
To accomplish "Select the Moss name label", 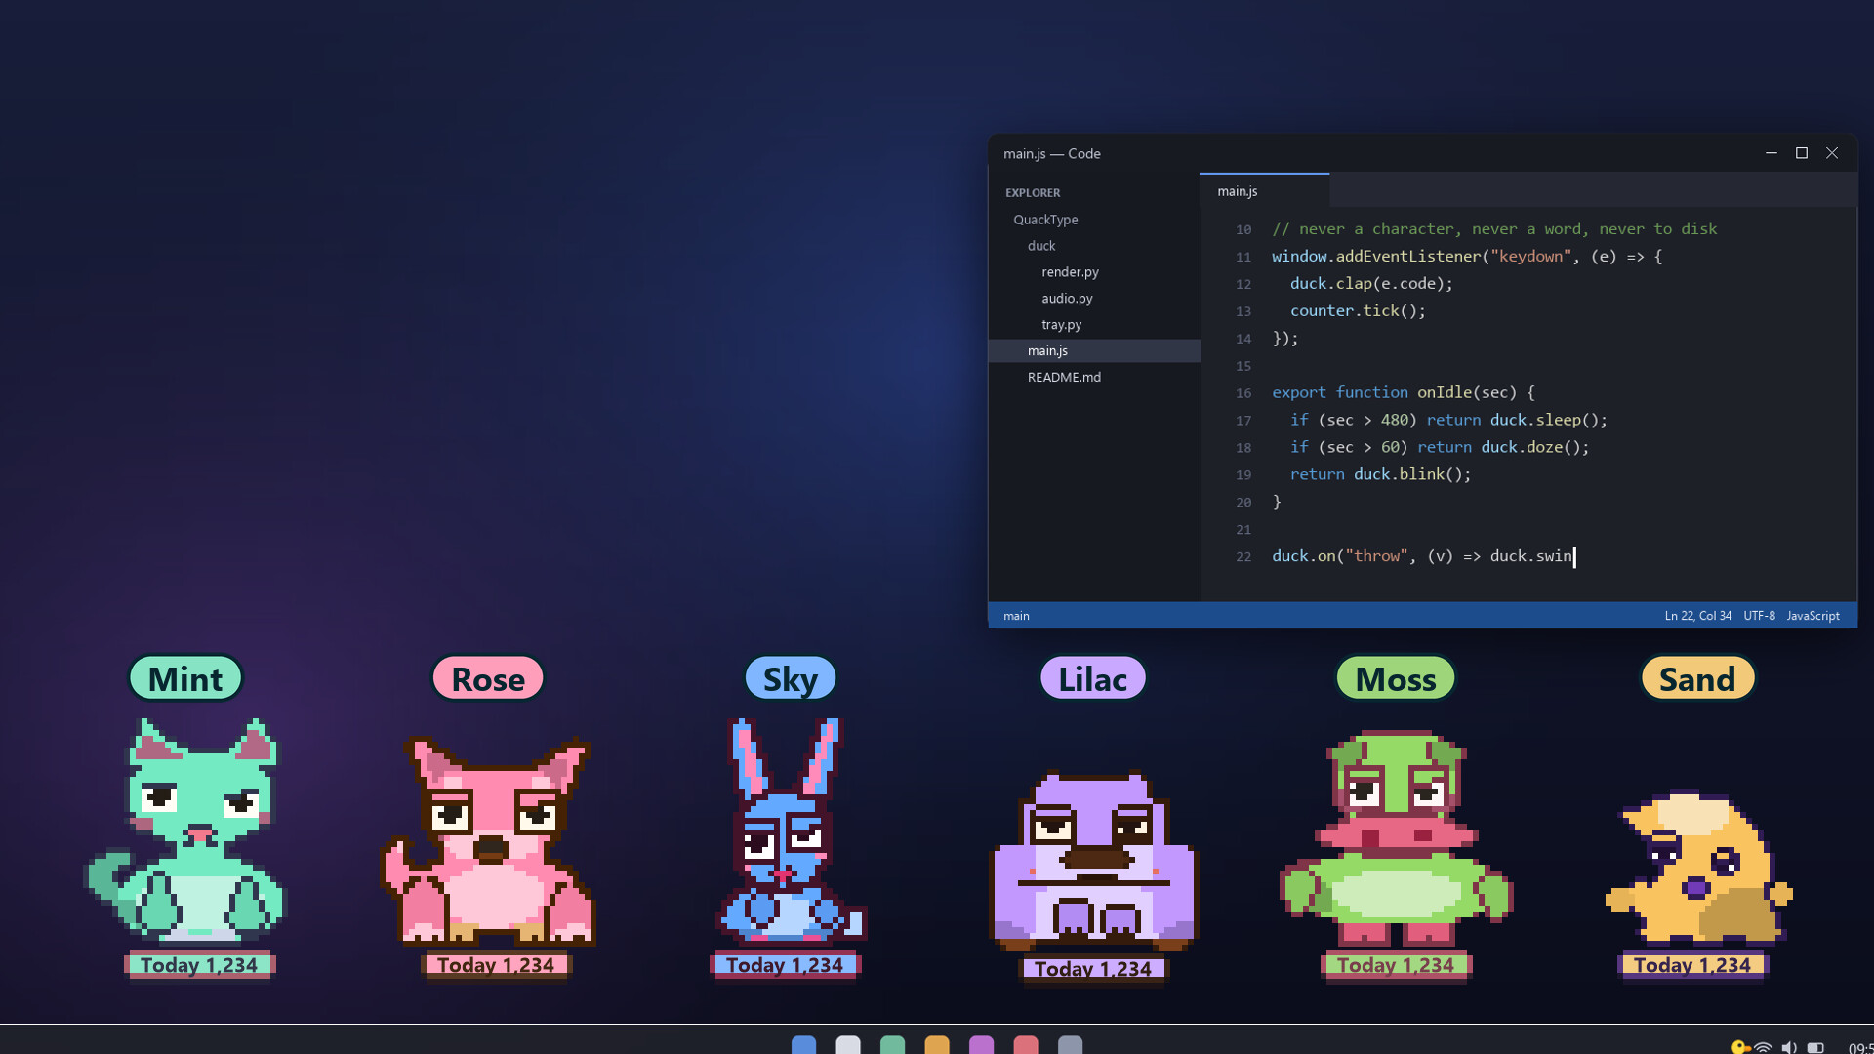I will click(x=1396, y=678).
